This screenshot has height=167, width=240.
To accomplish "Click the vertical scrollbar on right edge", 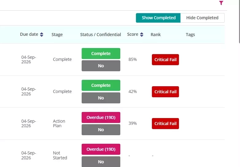I will [239, 21].
